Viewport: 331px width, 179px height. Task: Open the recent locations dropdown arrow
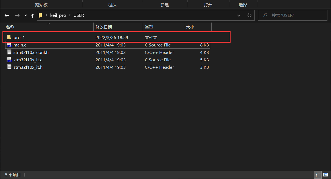pyautogui.click(x=26, y=16)
